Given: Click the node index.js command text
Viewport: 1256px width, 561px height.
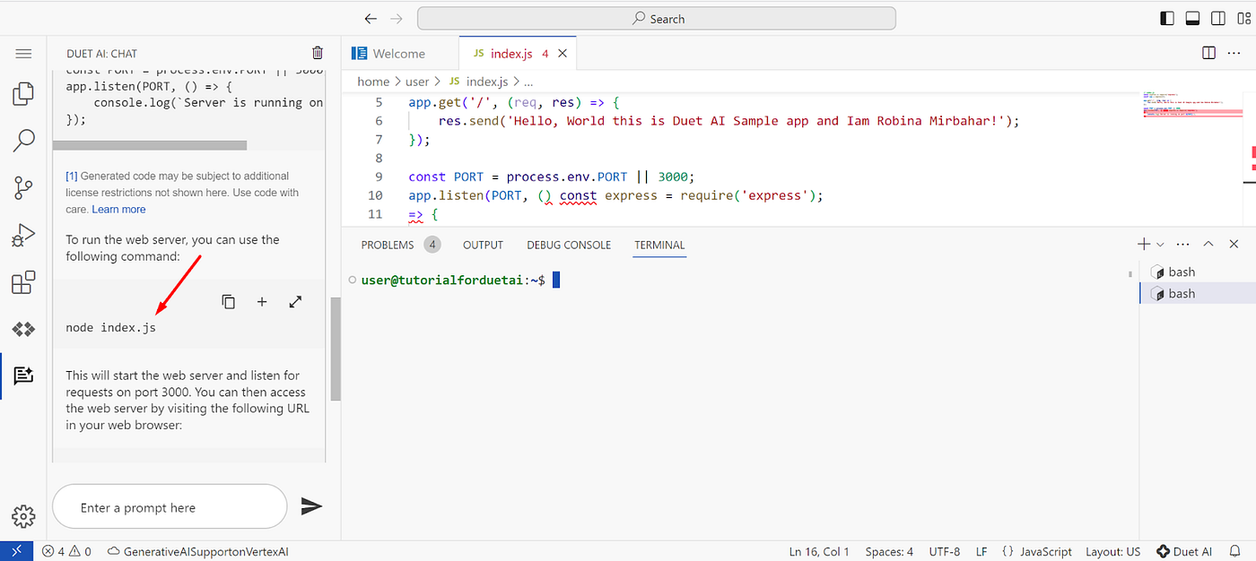Looking at the screenshot, I should pos(110,328).
